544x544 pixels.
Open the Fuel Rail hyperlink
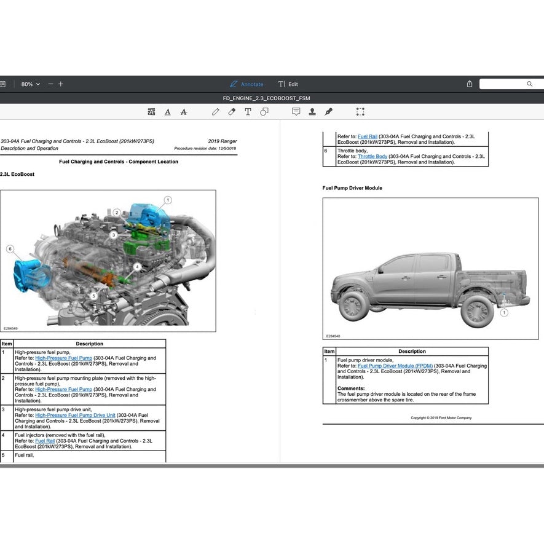[368, 136]
